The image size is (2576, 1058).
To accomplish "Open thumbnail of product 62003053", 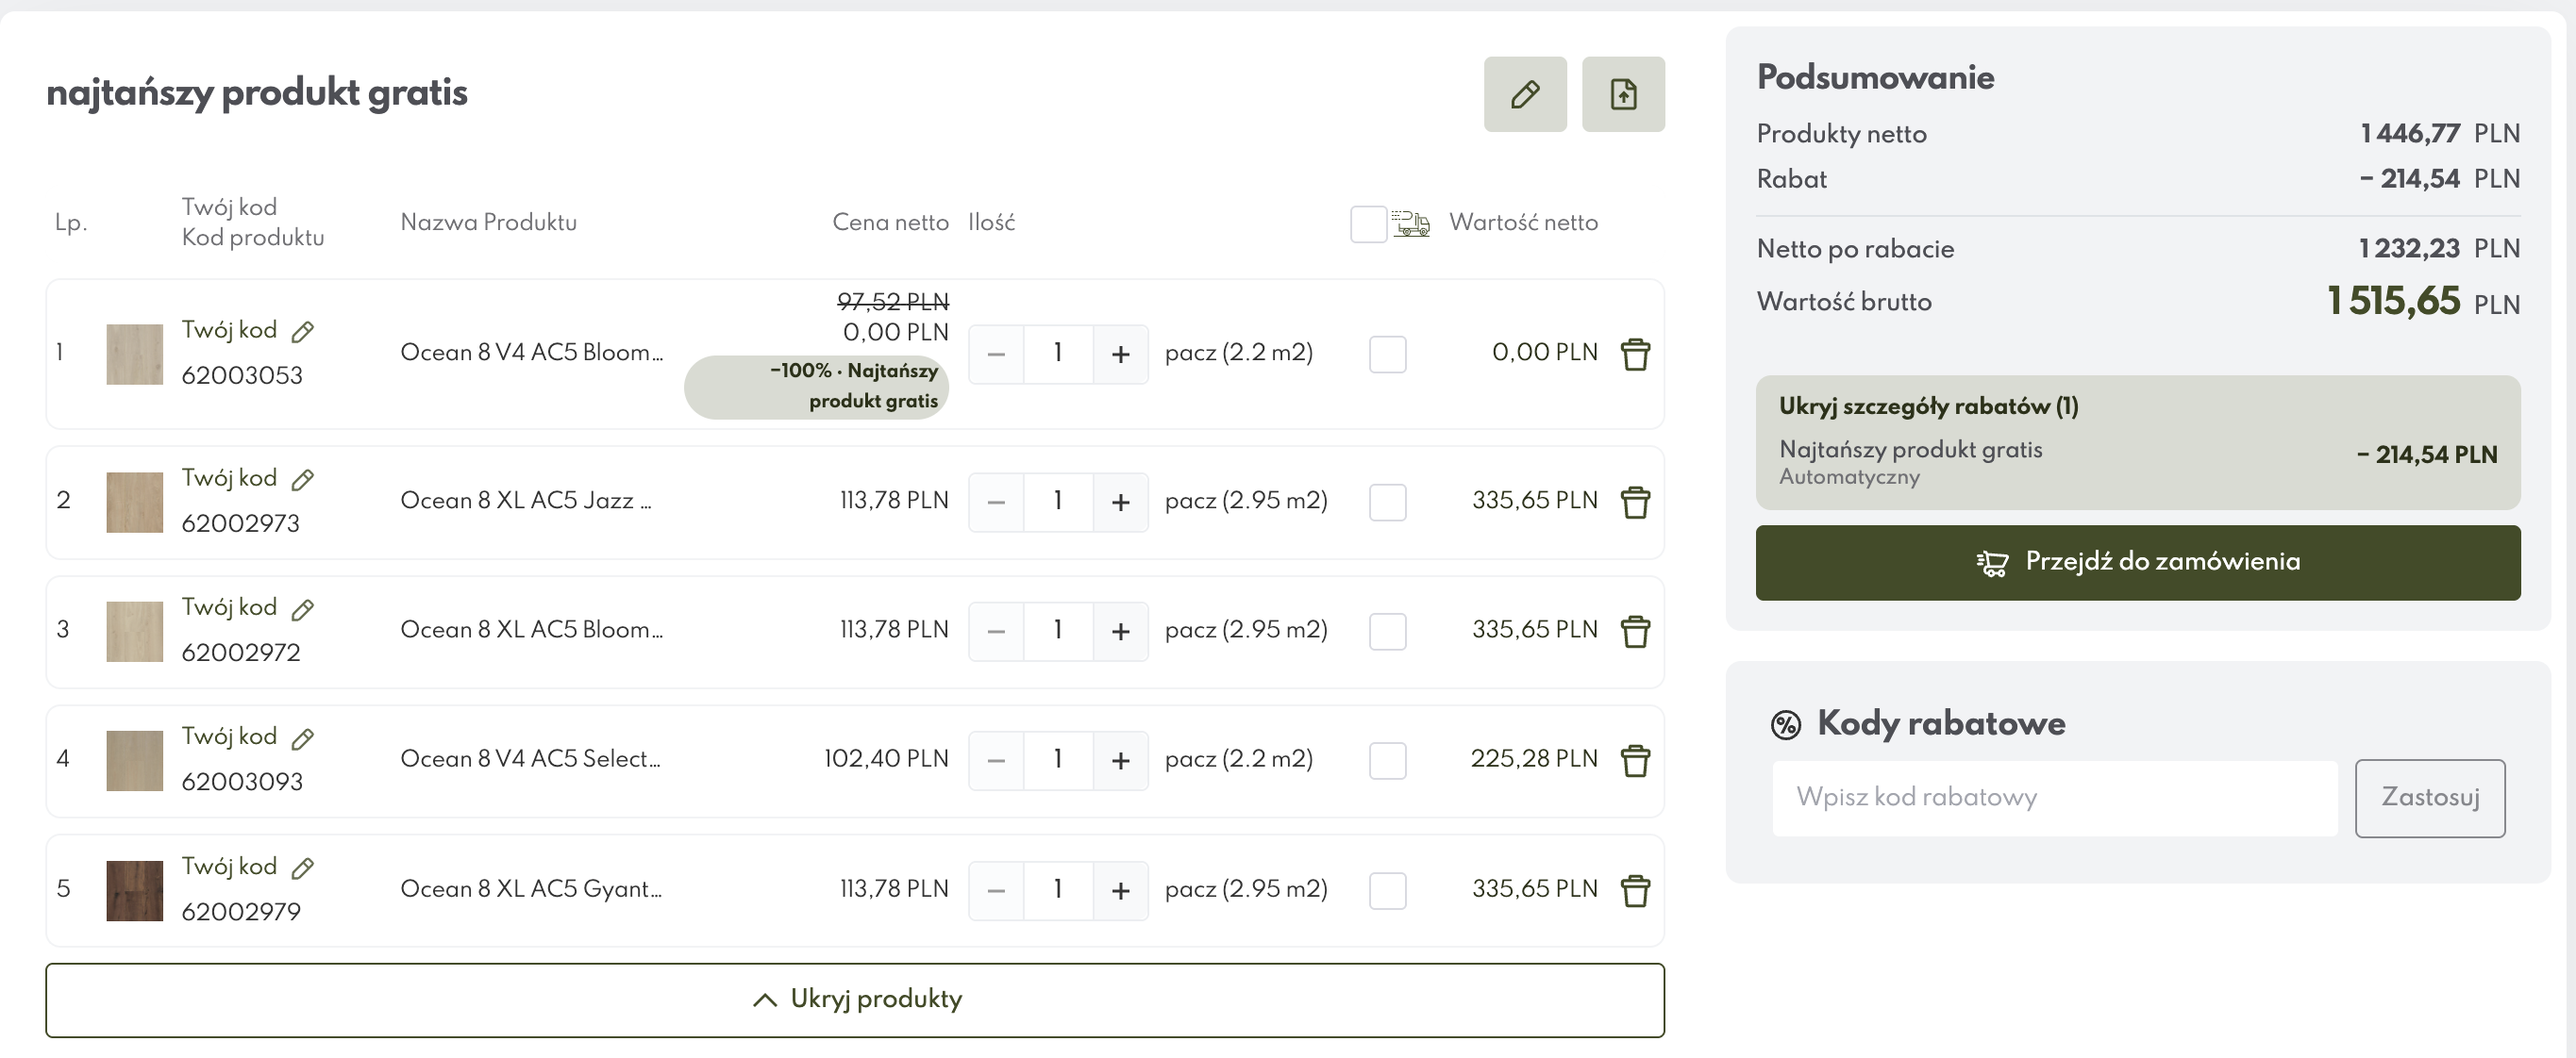I will click(134, 354).
